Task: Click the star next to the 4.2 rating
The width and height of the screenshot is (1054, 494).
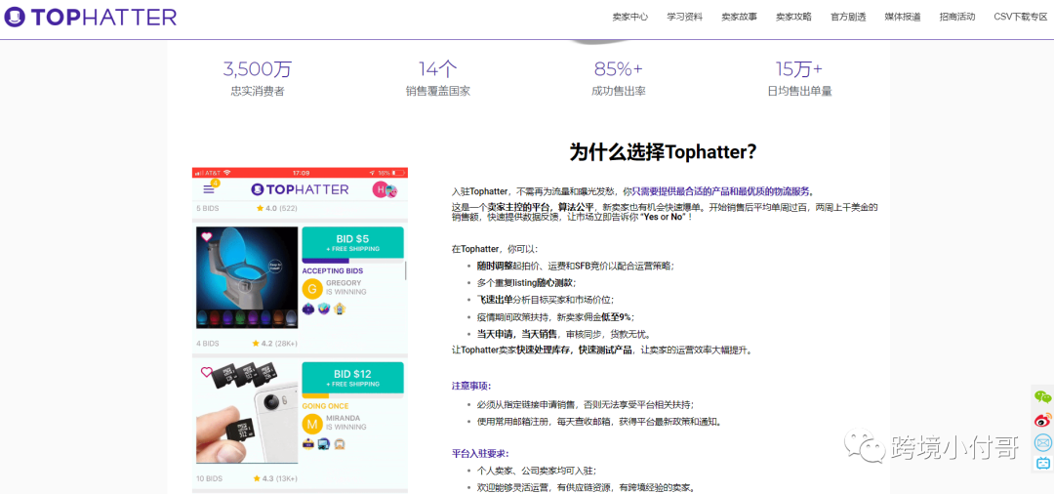Action: [x=256, y=344]
